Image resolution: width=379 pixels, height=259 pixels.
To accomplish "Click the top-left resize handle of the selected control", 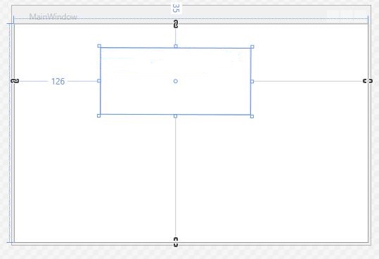I will click(x=99, y=46).
